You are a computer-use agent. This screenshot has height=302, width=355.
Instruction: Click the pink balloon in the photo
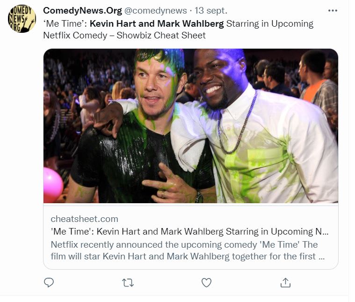pos(53,184)
